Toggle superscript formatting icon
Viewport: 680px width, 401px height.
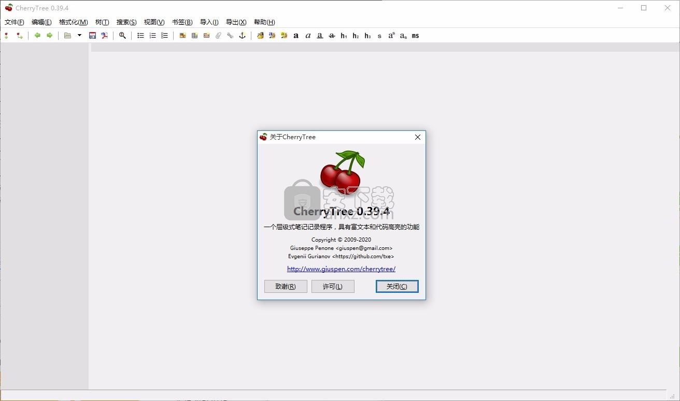[391, 36]
